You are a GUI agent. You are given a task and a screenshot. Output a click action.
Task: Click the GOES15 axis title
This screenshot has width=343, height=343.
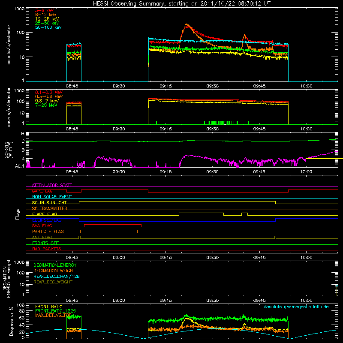pos(6,150)
